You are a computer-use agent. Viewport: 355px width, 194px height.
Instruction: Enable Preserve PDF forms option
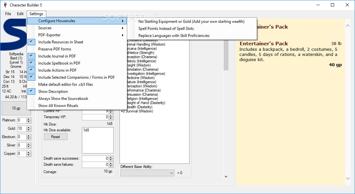click(77, 49)
